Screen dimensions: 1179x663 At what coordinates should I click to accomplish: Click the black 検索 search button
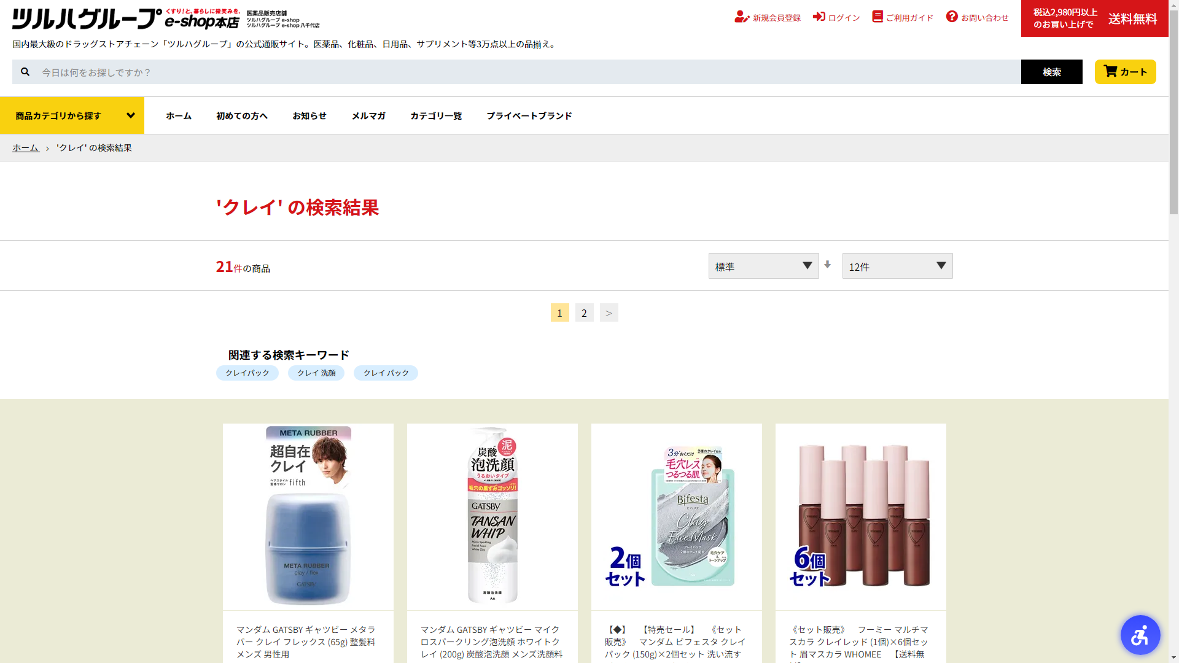click(x=1051, y=72)
